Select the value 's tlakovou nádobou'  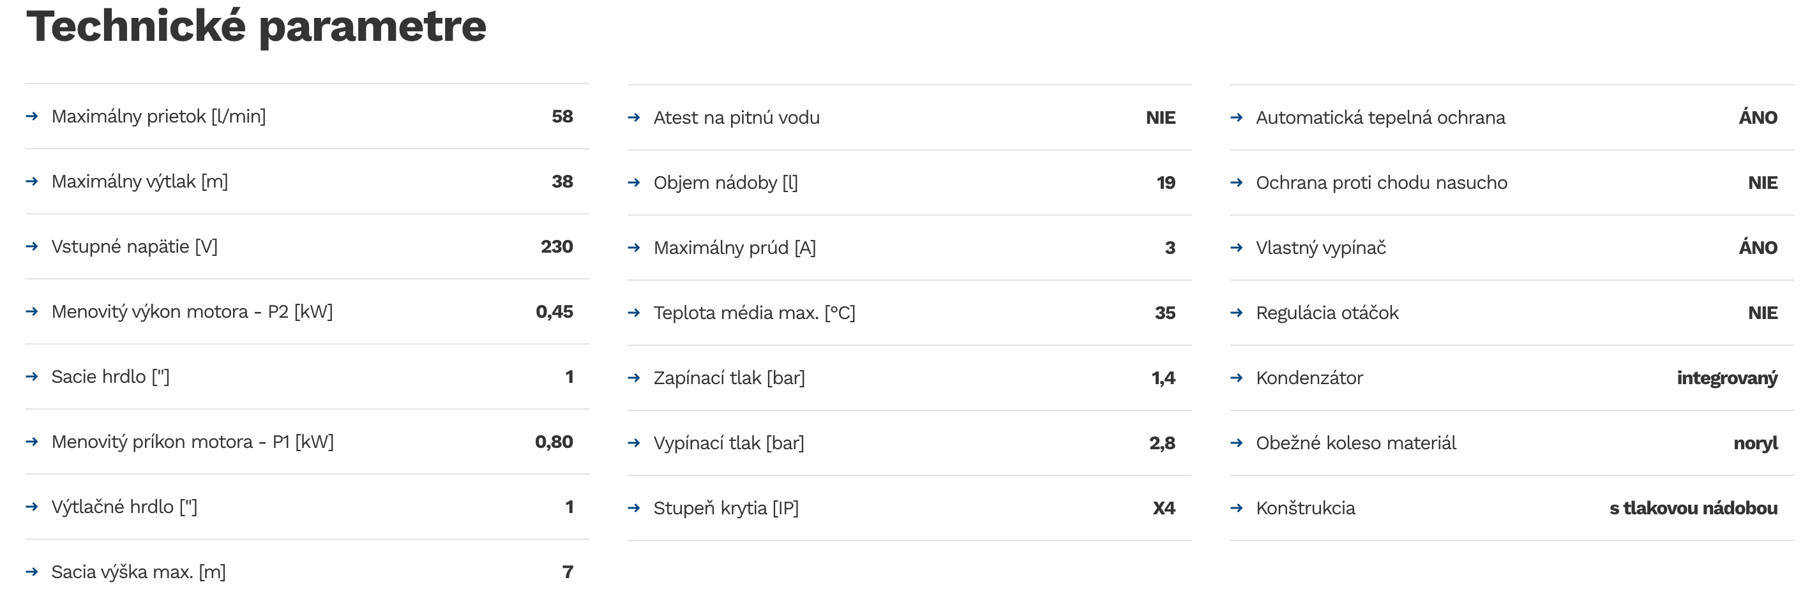point(1693,509)
